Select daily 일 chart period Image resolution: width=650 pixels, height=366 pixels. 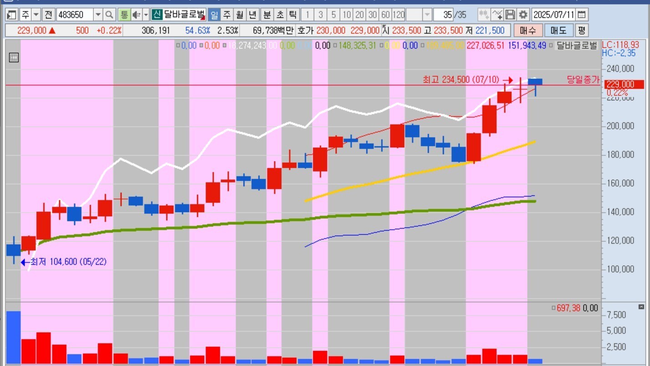[x=214, y=15]
